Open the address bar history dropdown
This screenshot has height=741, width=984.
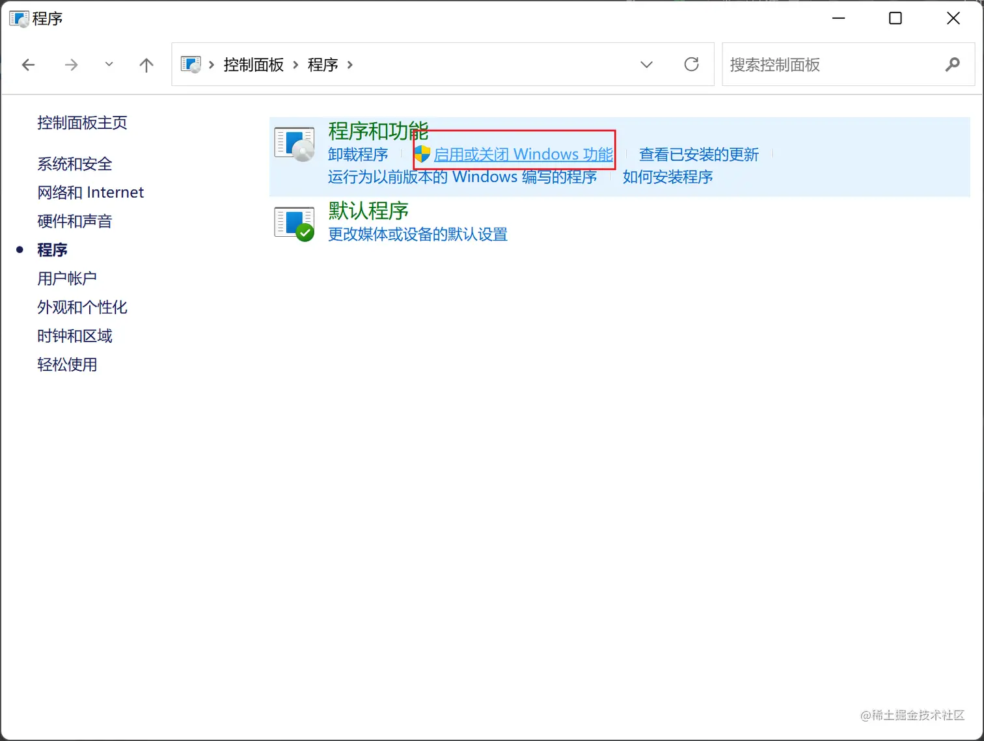pyautogui.click(x=646, y=64)
